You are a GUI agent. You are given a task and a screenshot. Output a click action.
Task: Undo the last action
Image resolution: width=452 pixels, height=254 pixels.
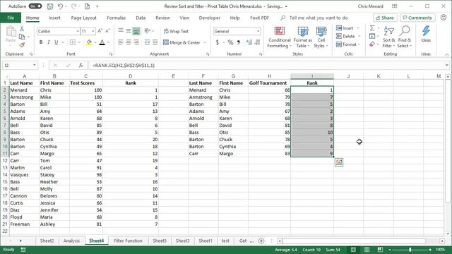(60, 6)
